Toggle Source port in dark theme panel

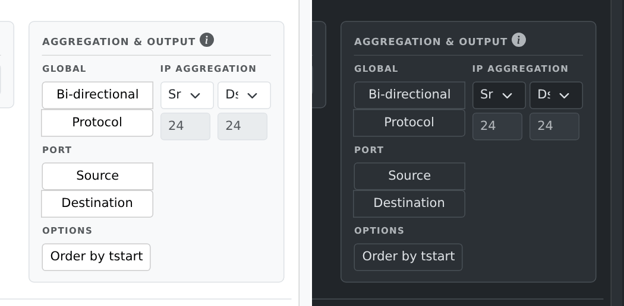409,176
